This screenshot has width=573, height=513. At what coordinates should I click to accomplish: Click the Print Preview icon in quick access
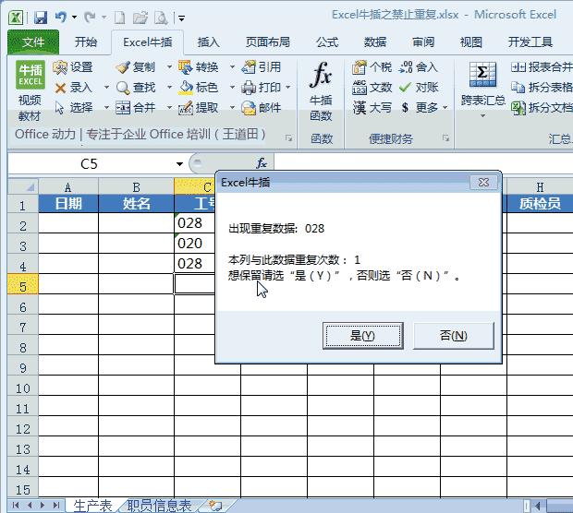pyautogui.click(x=161, y=18)
